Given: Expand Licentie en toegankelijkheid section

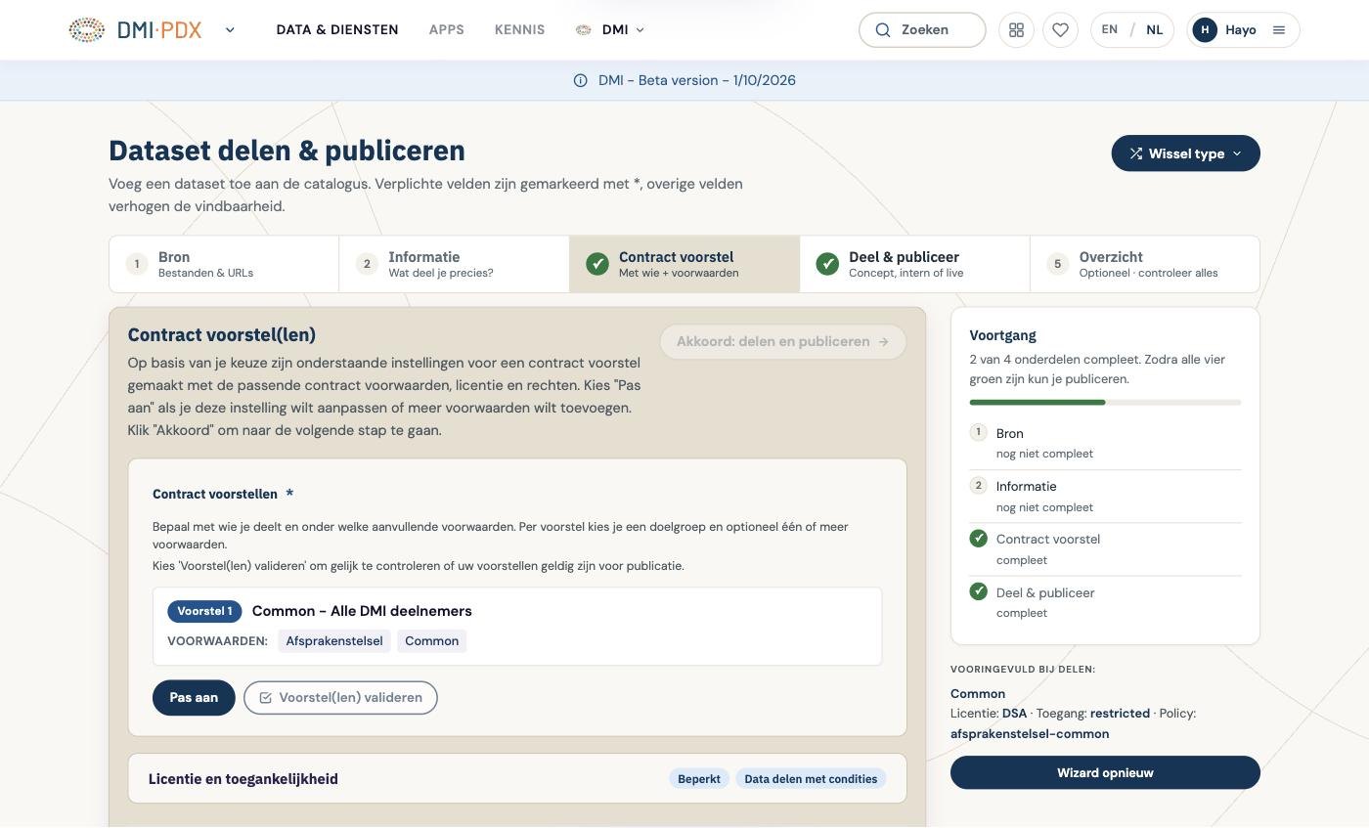Looking at the screenshot, I should (x=517, y=779).
